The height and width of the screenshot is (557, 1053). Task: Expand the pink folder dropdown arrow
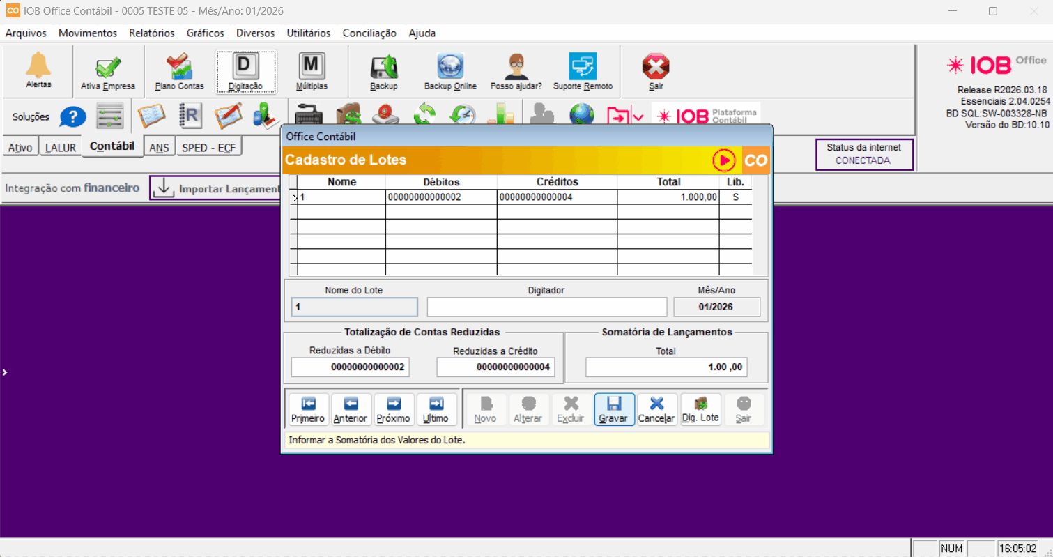point(638,116)
